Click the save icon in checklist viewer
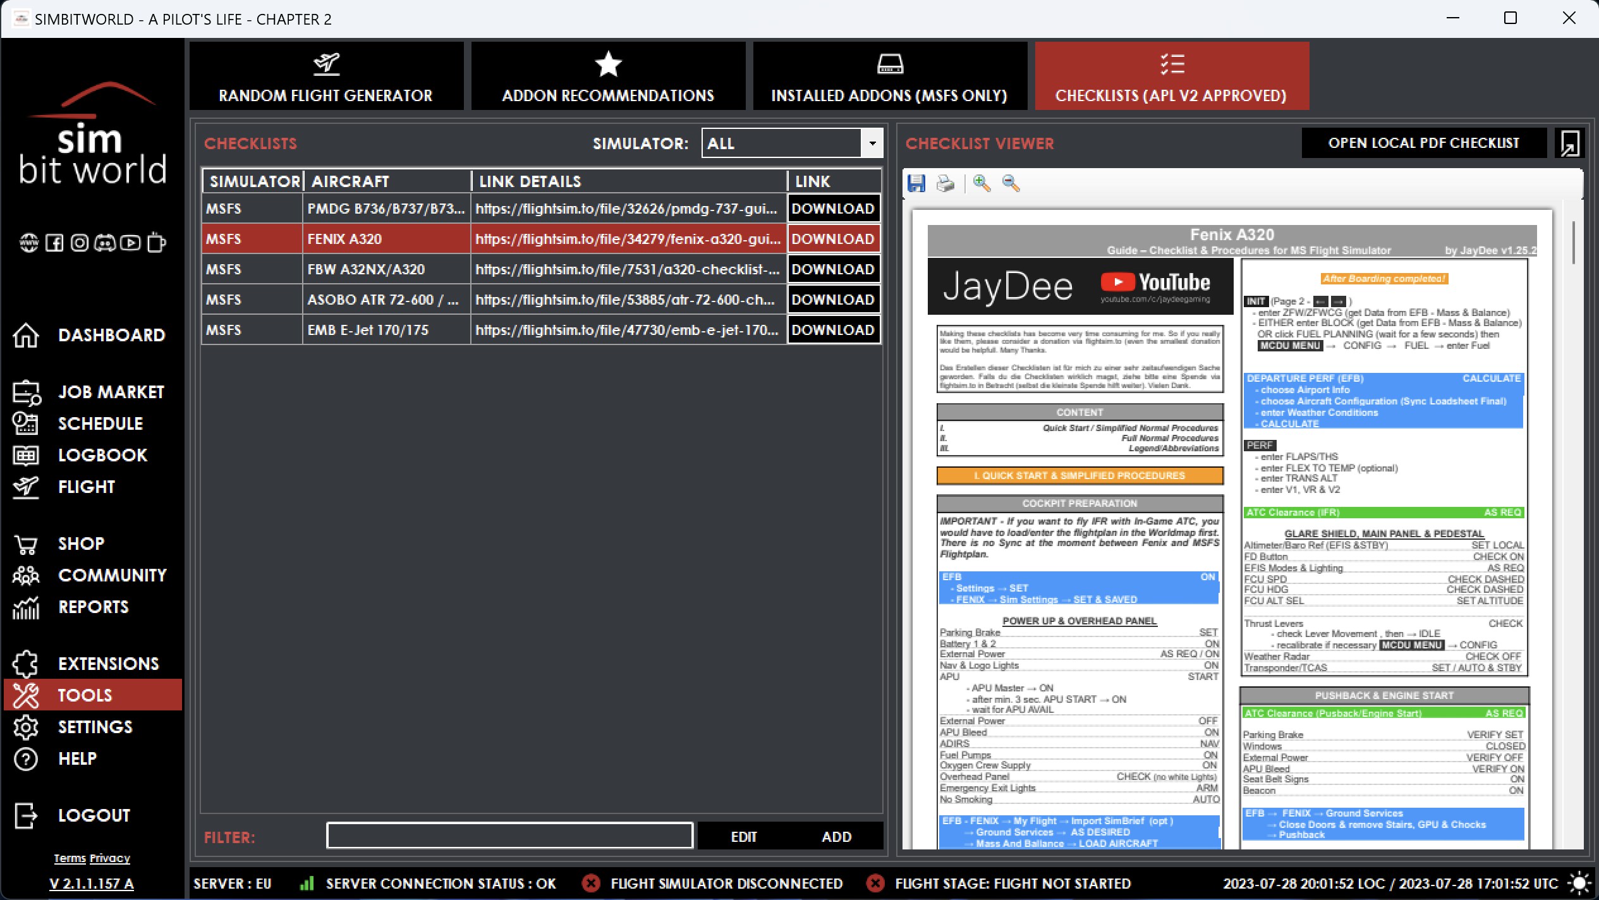 (x=916, y=183)
